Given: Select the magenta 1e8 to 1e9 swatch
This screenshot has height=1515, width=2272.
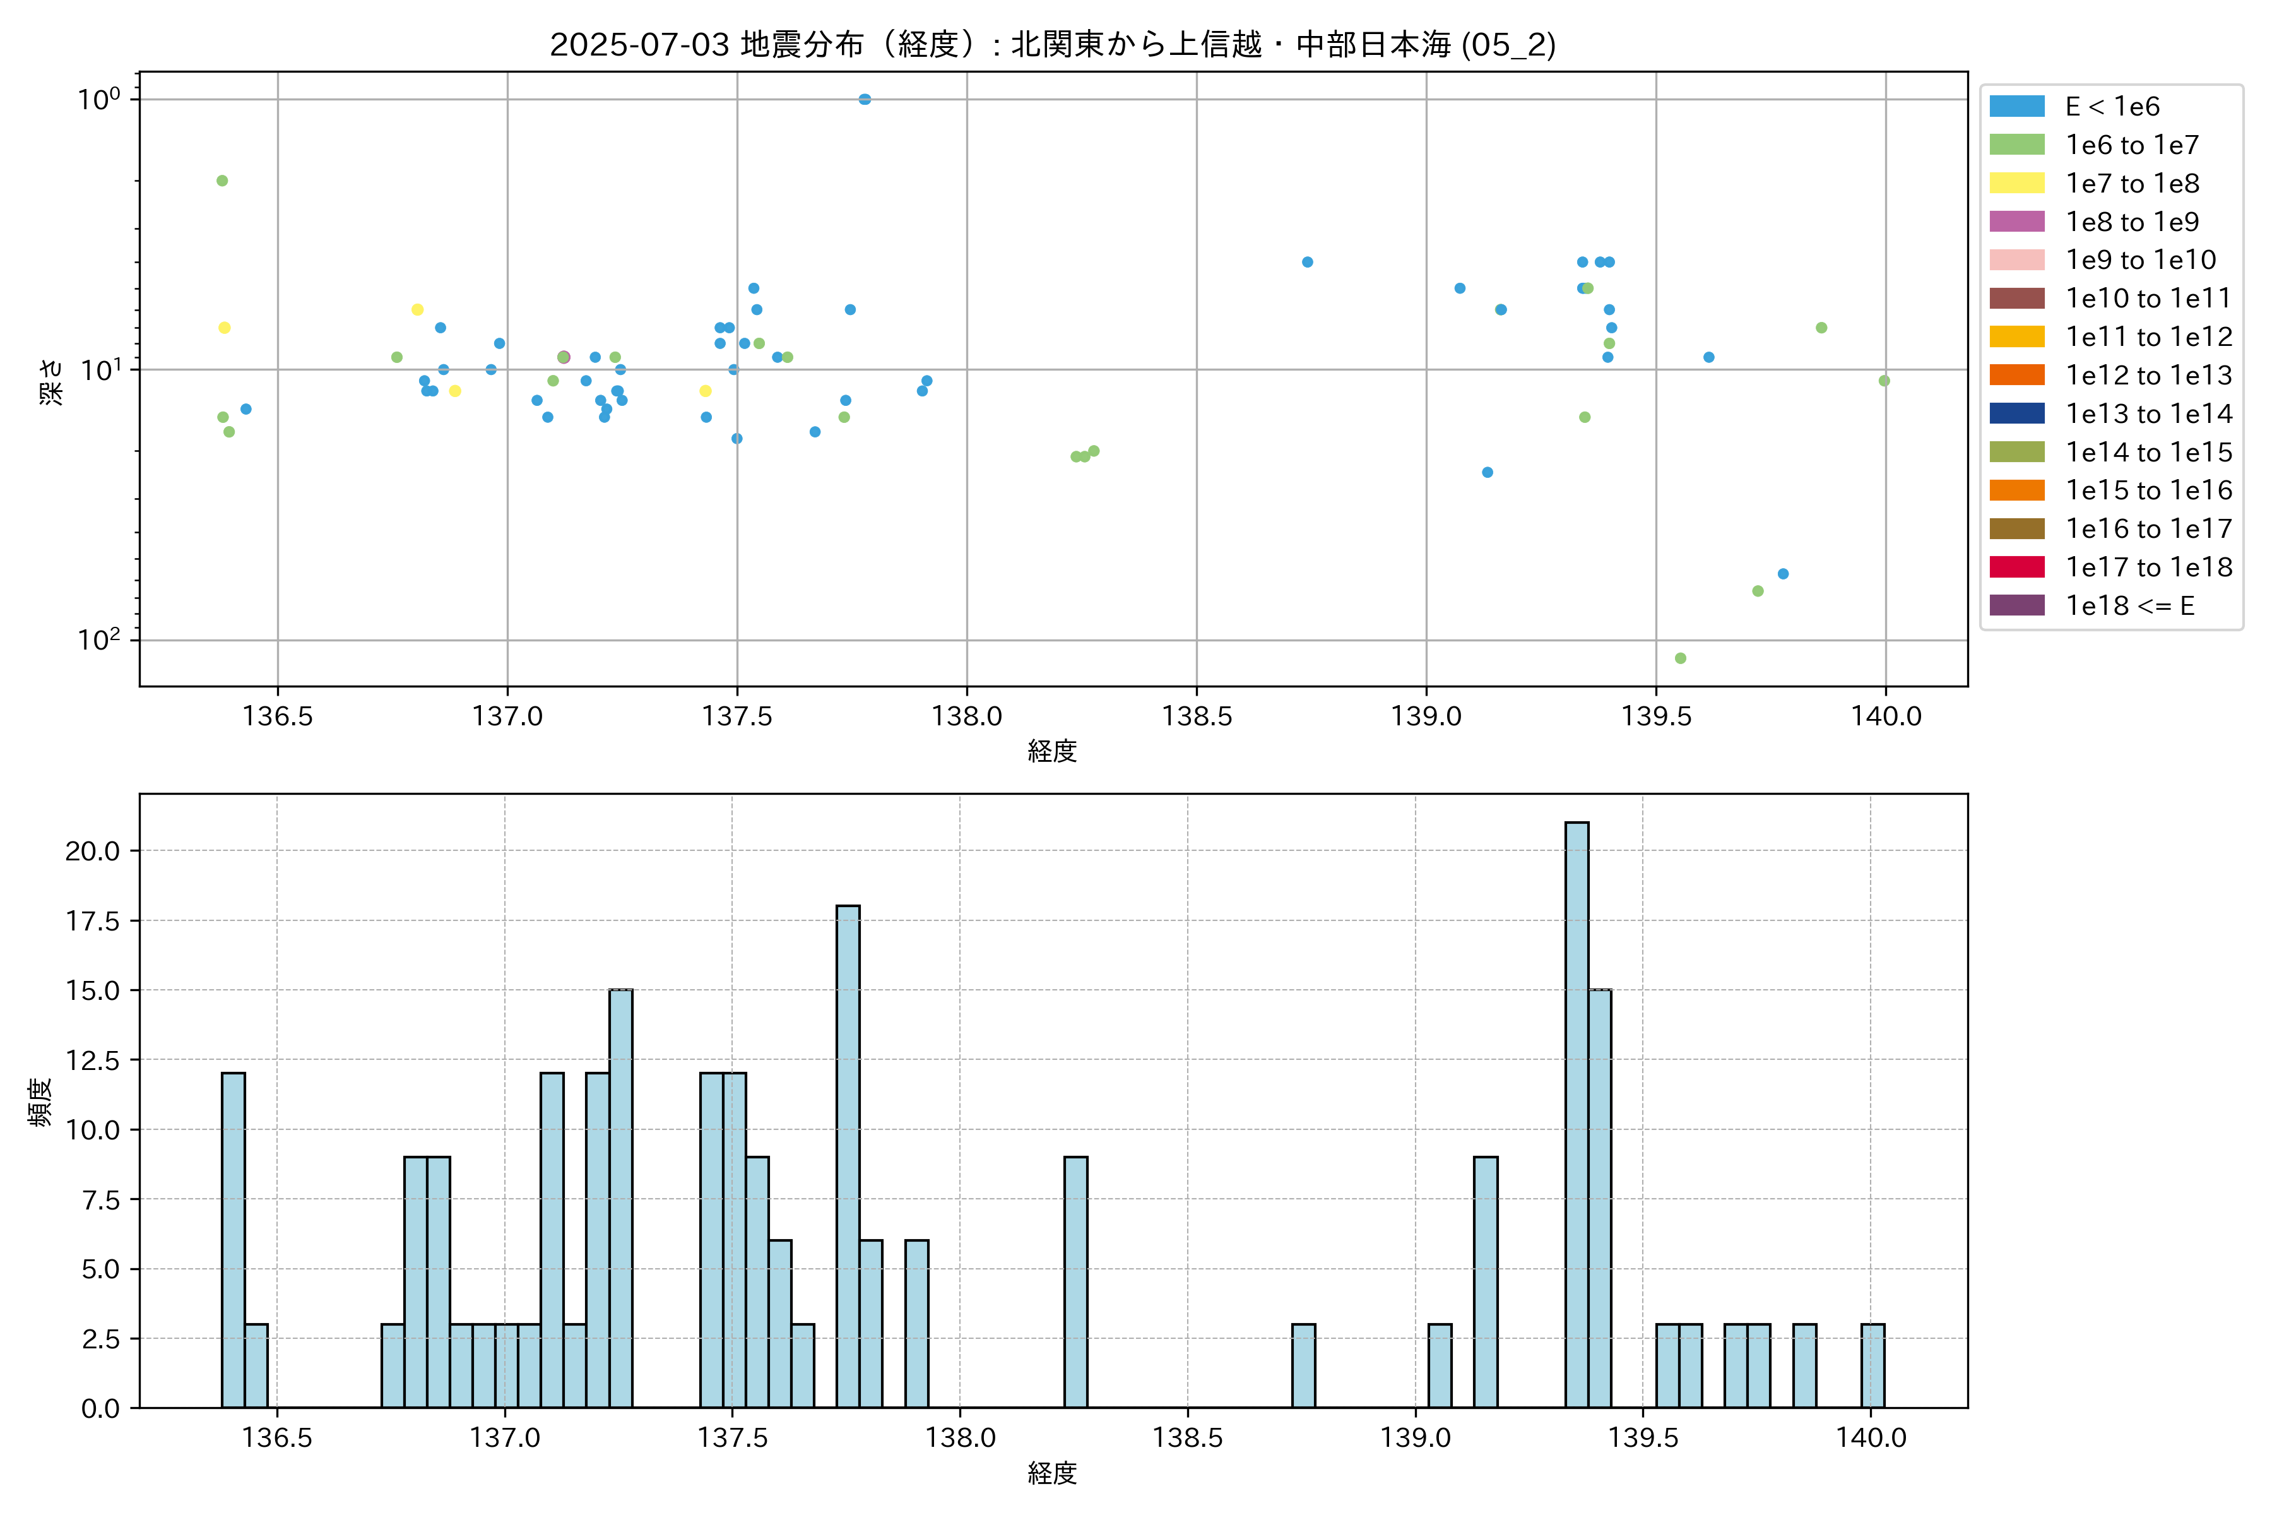Looking at the screenshot, I should pos(2016,222).
